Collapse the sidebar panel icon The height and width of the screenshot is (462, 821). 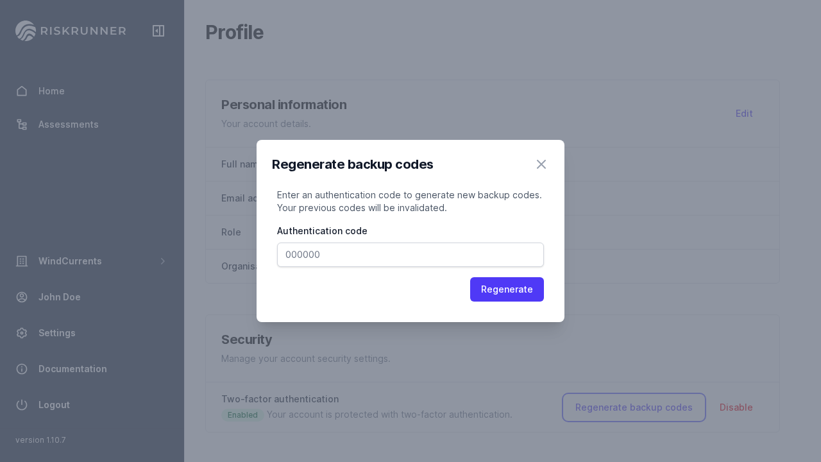(158, 31)
